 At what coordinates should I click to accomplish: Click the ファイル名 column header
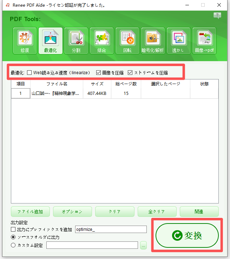[57, 84]
